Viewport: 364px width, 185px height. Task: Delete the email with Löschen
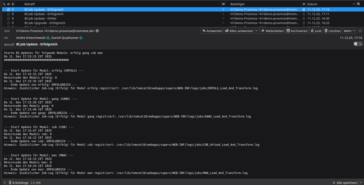pos(333,31)
